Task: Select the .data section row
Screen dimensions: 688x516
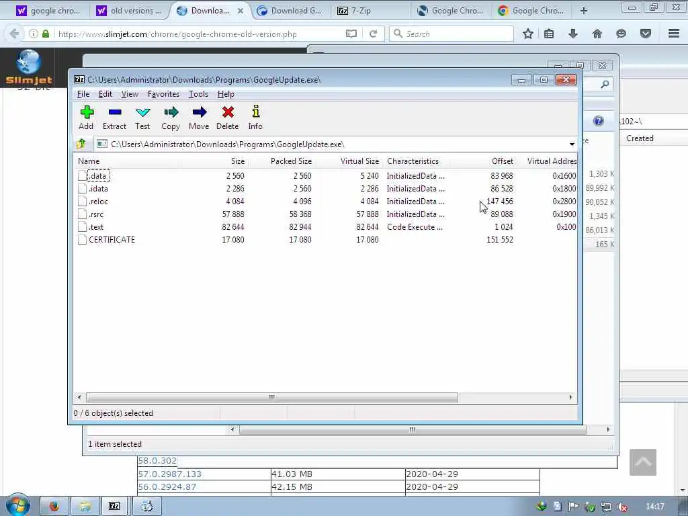Action: tap(325, 175)
